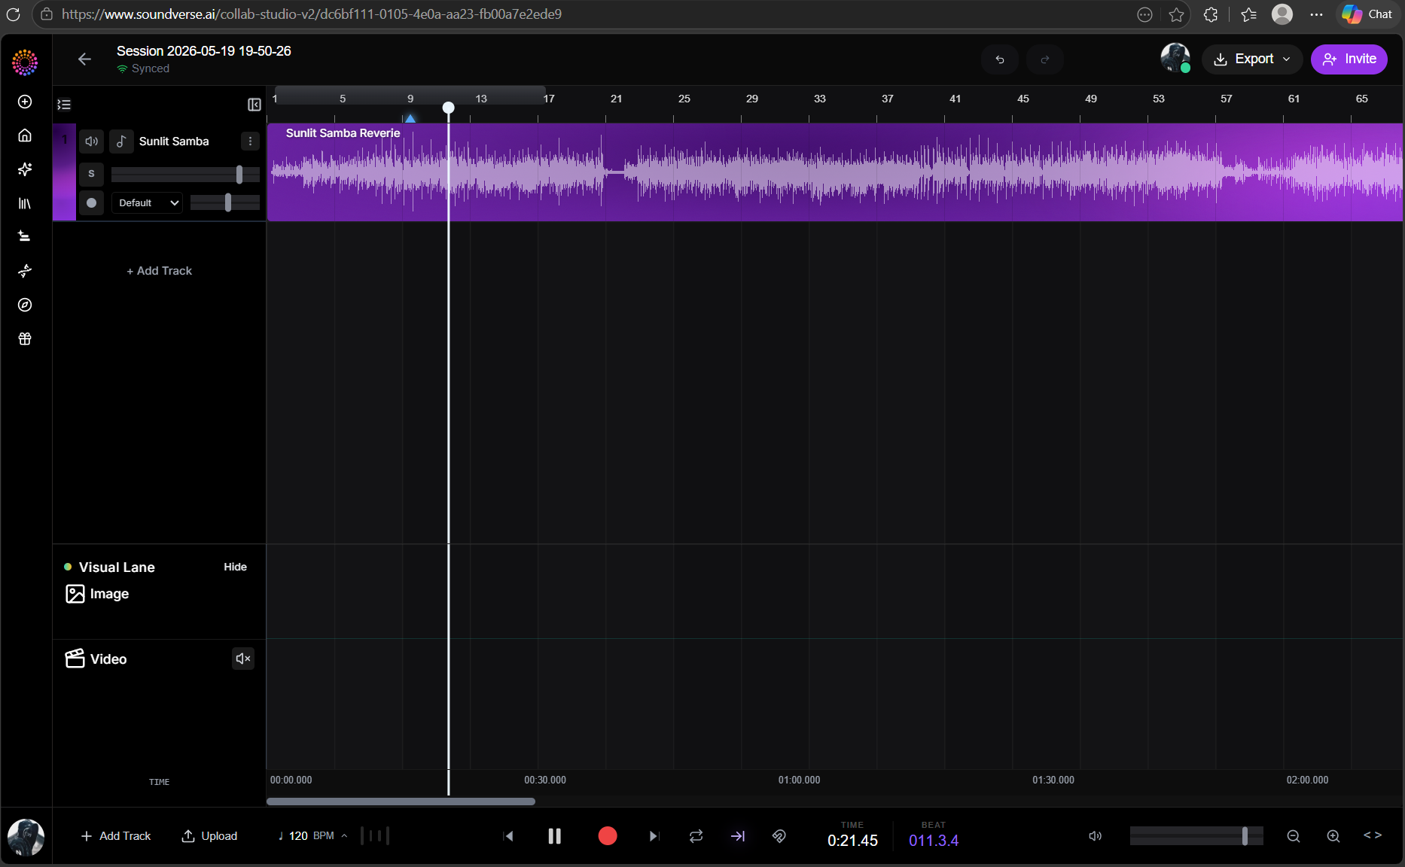Click Invite button
Image resolution: width=1405 pixels, height=867 pixels.
coord(1349,59)
